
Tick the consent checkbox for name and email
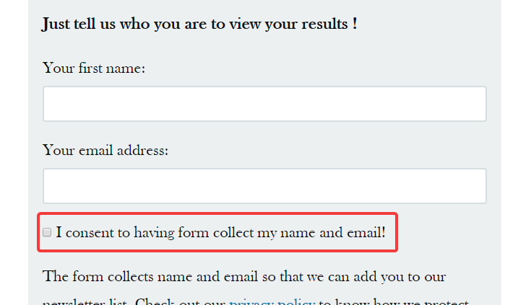pyautogui.click(x=47, y=232)
